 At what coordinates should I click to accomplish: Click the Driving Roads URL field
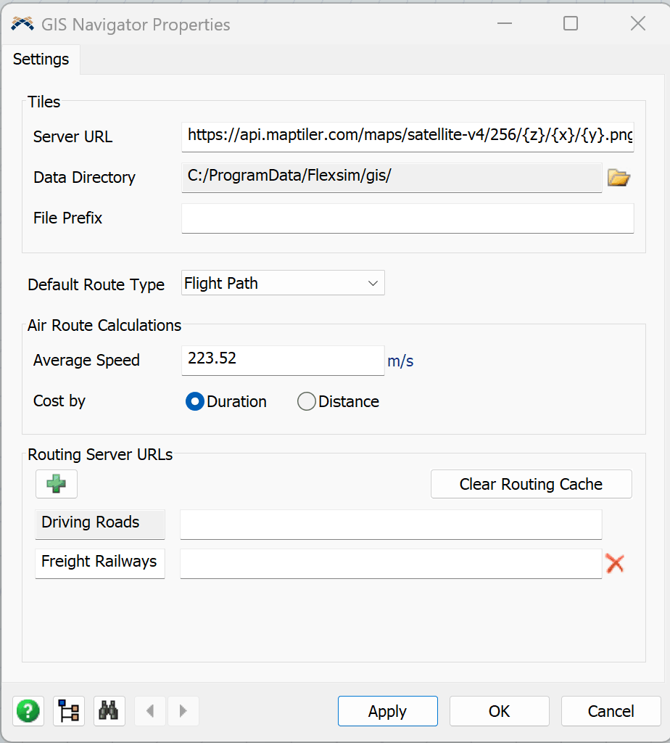(x=391, y=524)
